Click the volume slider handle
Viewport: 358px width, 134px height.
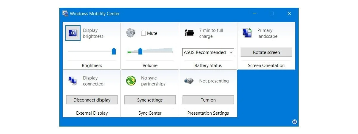(140, 51)
